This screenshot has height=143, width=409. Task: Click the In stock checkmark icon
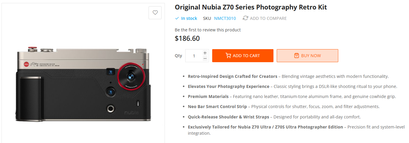point(177,18)
